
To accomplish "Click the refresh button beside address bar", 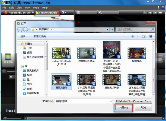I will [x=111, y=29].
